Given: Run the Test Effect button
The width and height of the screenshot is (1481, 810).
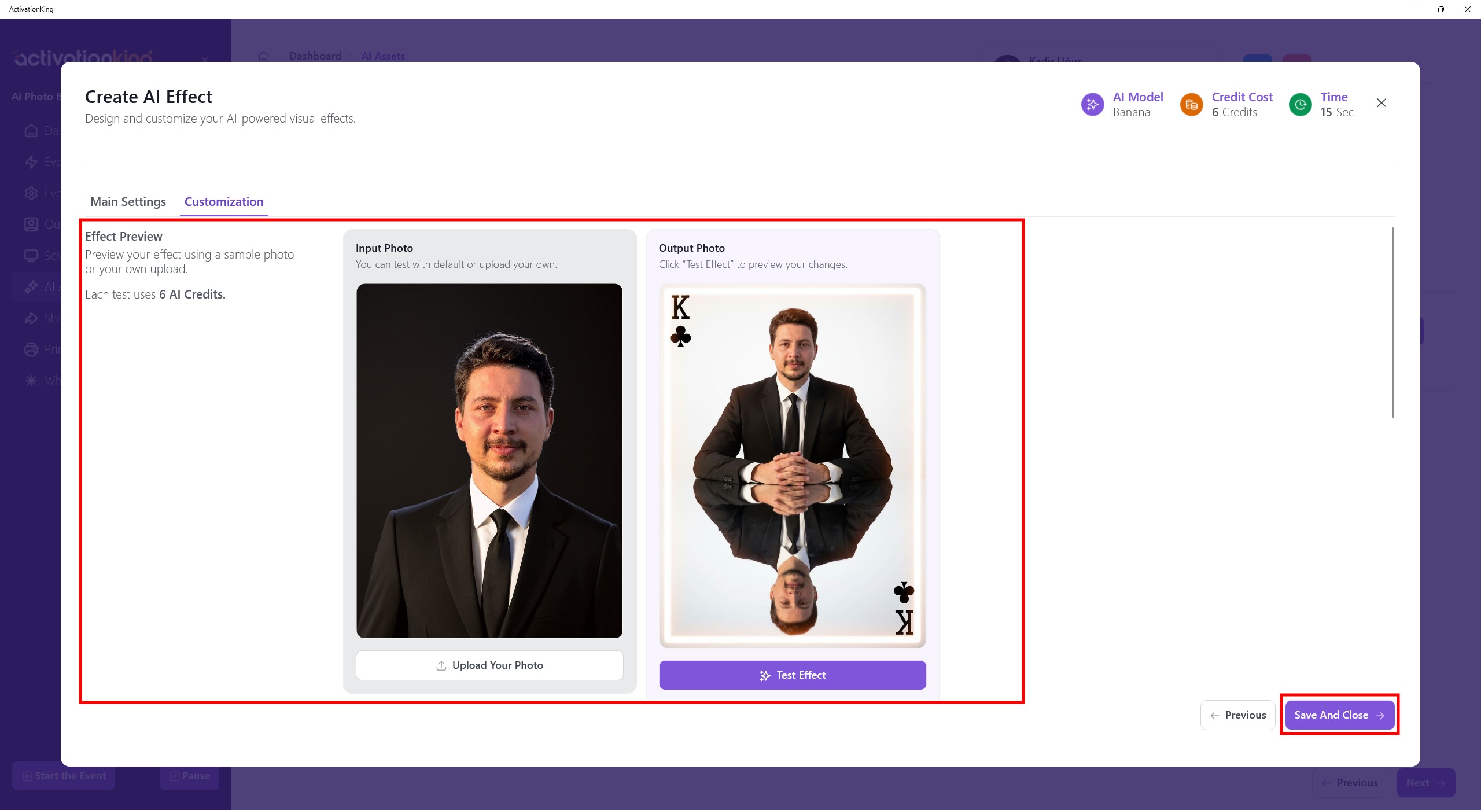Looking at the screenshot, I should [x=792, y=675].
